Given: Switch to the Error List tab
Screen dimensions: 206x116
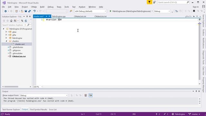Looking at the screenshot, I should click(53, 110).
